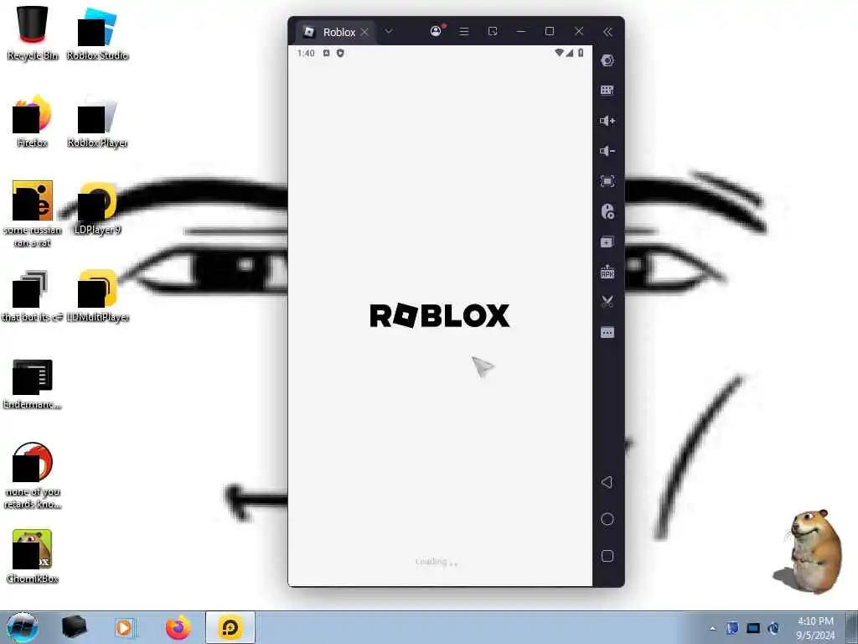The width and height of the screenshot is (858, 644).
Task: Click the hamster desktop pet
Action: [x=810, y=551]
